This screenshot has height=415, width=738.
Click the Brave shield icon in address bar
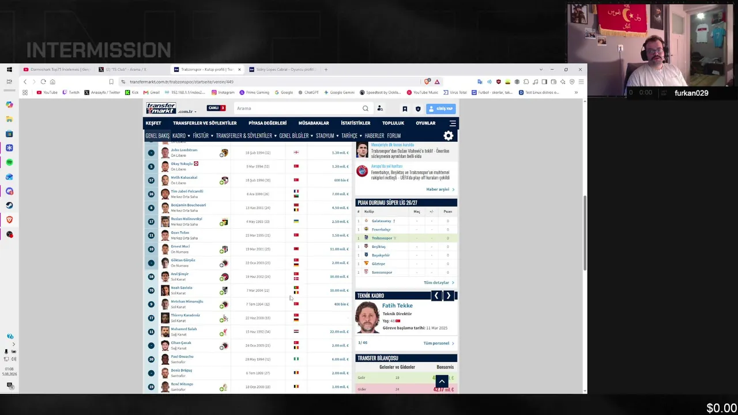[x=427, y=82]
